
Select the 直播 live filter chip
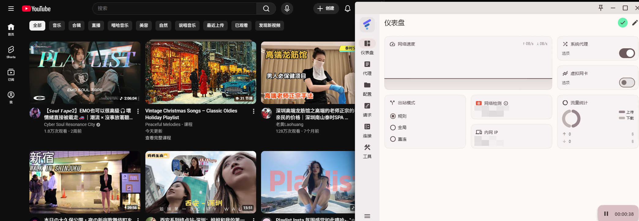96,25
